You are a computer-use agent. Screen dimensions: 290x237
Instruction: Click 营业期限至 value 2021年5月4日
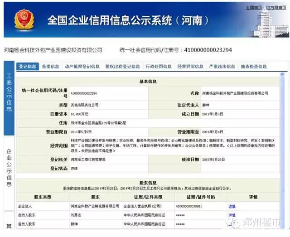(213, 132)
